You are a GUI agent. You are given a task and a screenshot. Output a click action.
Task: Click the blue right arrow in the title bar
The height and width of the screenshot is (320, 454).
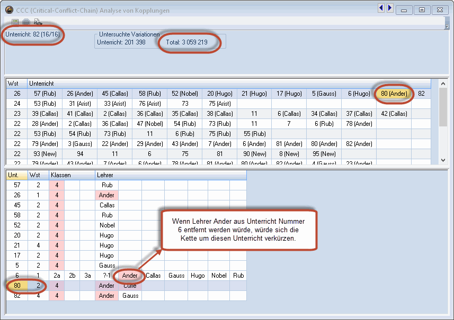pos(390,8)
